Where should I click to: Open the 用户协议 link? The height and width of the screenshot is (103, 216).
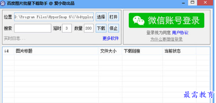180,33
